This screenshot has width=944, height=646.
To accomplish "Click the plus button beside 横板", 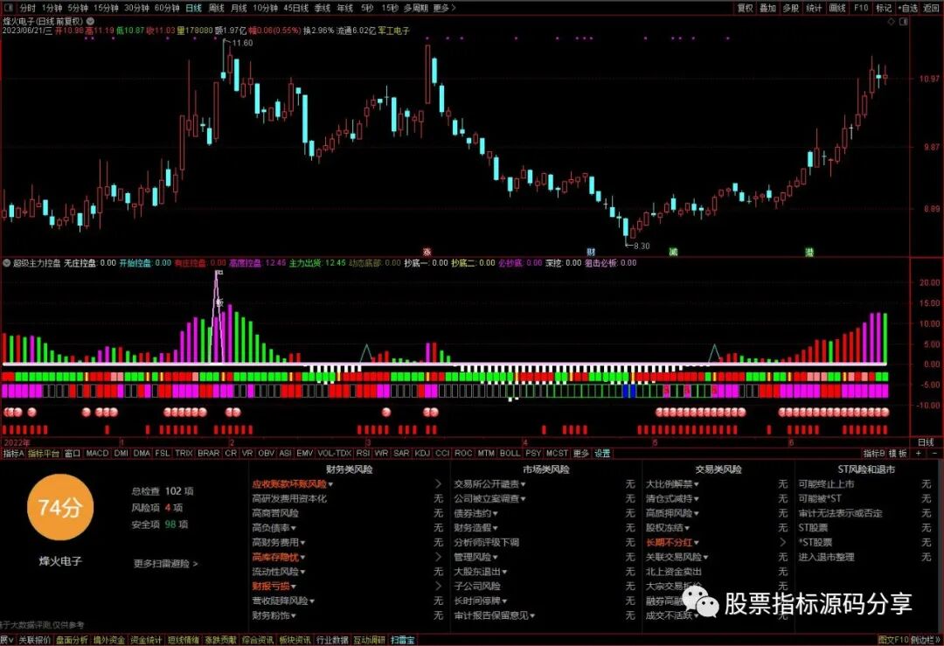I will pyautogui.click(x=919, y=453).
